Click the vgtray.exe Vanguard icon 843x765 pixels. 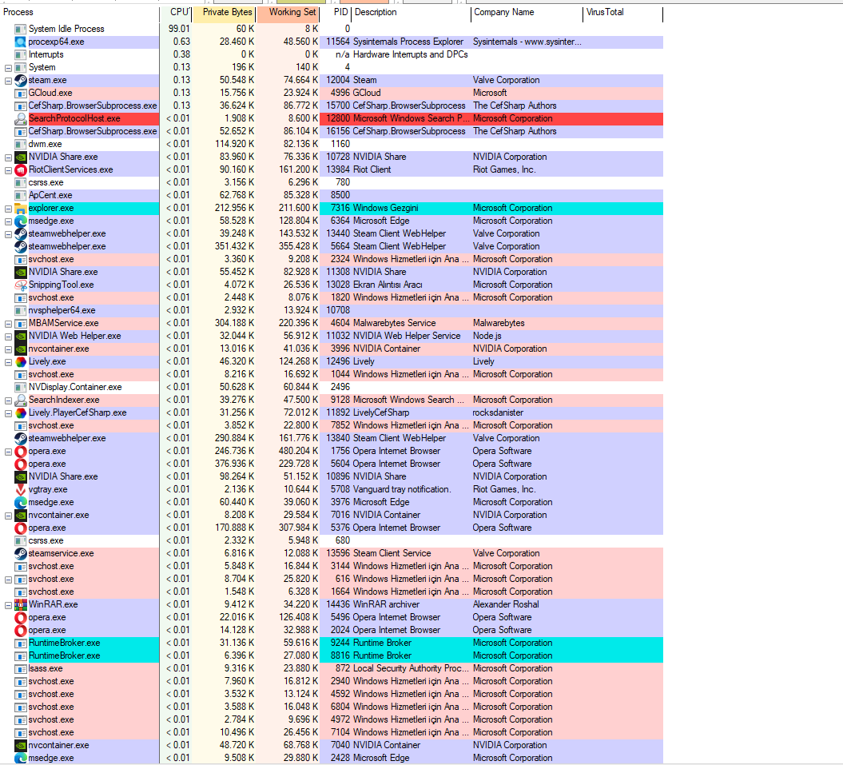pyautogui.click(x=21, y=489)
